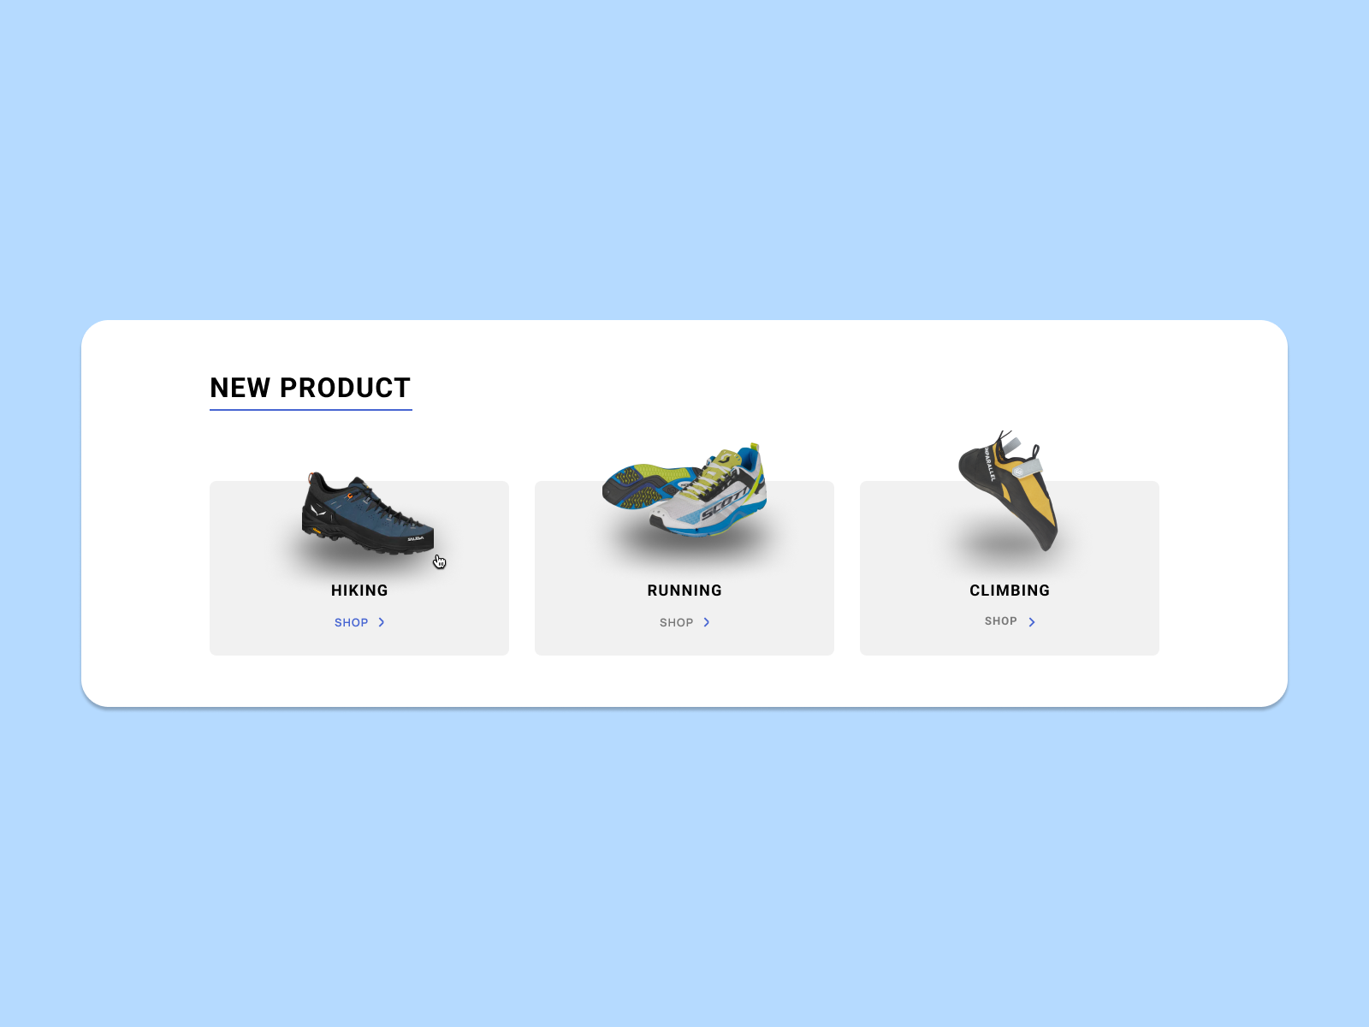
Task: Click the NEW PRODUCT heading
Action: click(x=311, y=388)
